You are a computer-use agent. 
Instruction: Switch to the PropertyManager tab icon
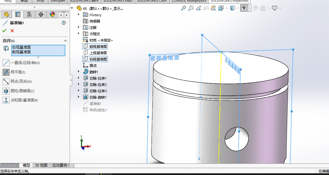18,14
